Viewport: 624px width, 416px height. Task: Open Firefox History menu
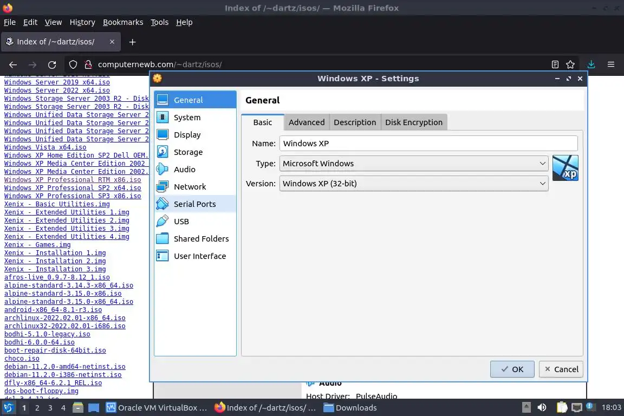(x=82, y=22)
